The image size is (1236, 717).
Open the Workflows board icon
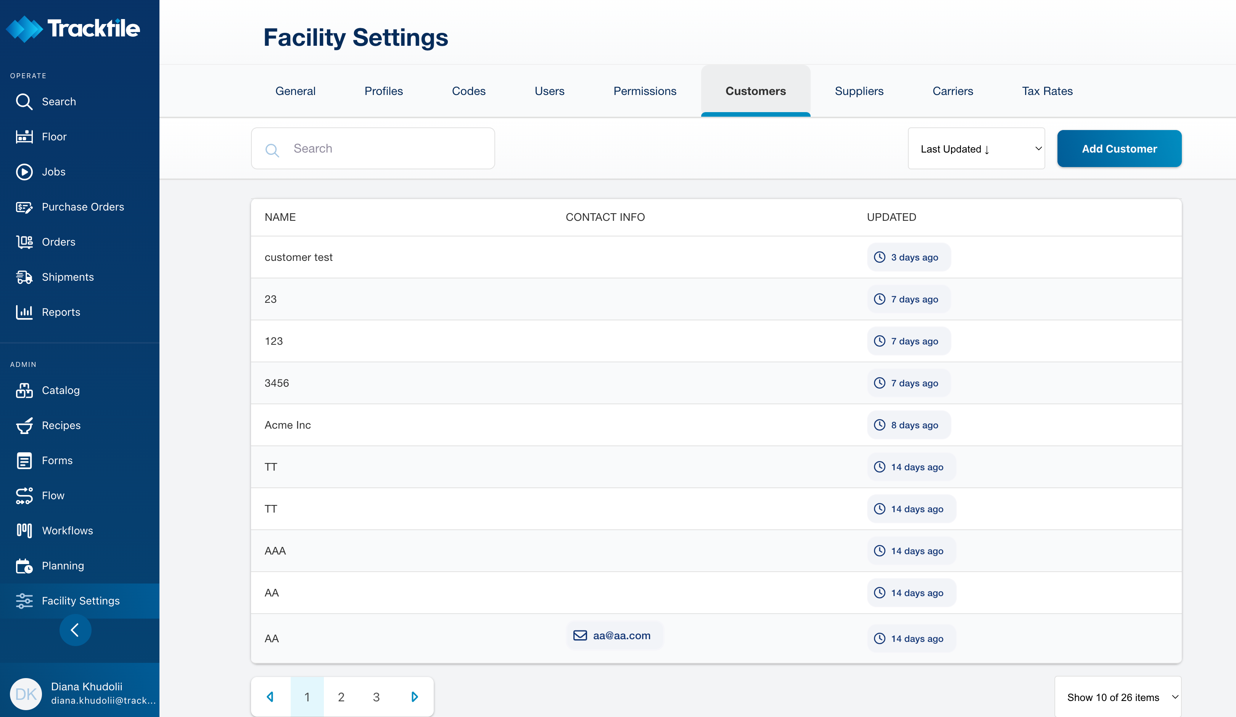click(24, 530)
